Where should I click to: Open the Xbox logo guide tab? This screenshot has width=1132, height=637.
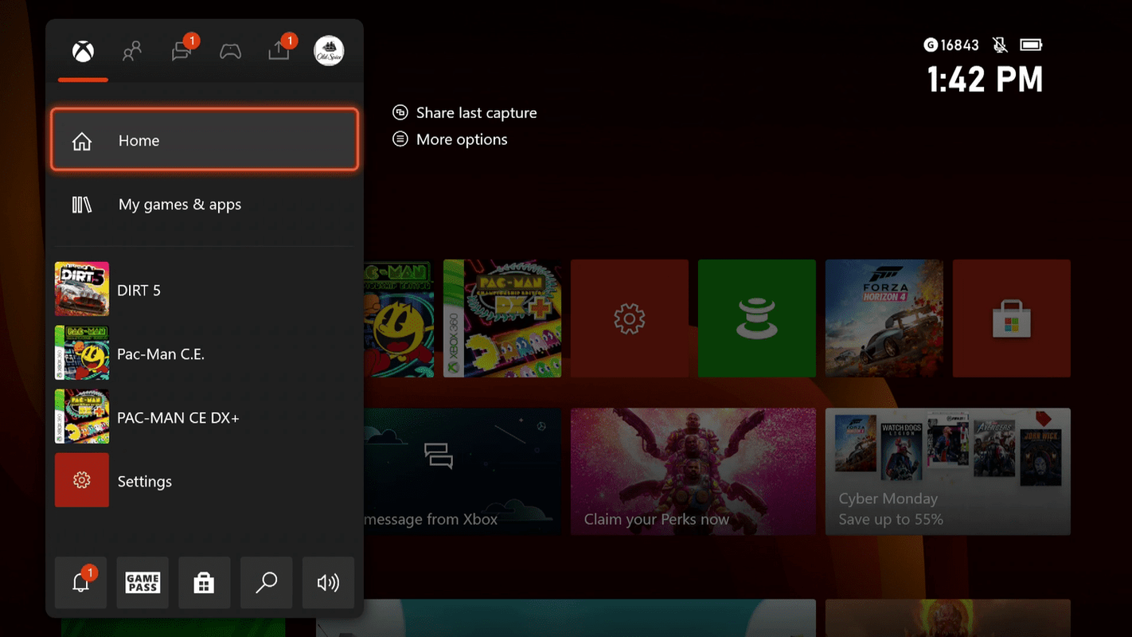(83, 52)
